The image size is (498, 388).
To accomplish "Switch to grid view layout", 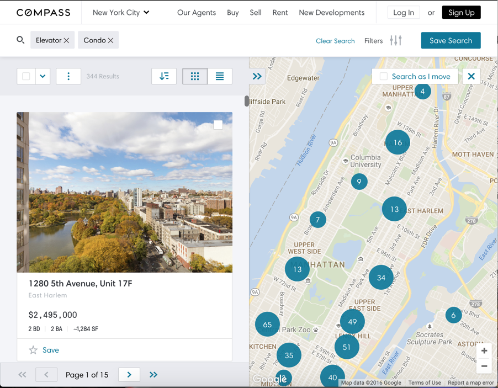I will (x=195, y=76).
